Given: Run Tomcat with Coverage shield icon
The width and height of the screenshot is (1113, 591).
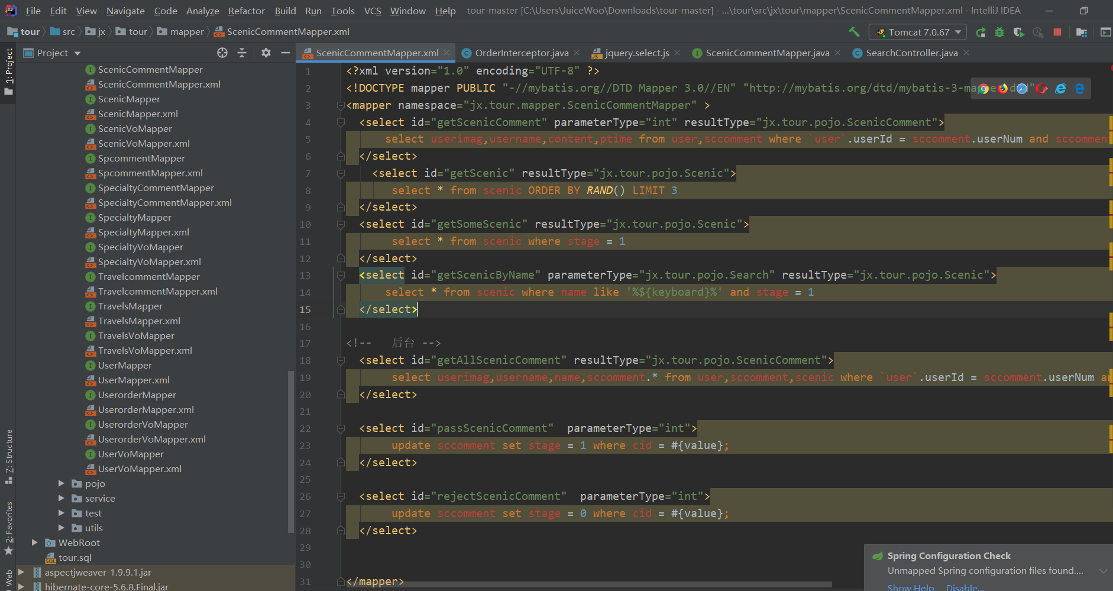Looking at the screenshot, I should click(x=1019, y=32).
